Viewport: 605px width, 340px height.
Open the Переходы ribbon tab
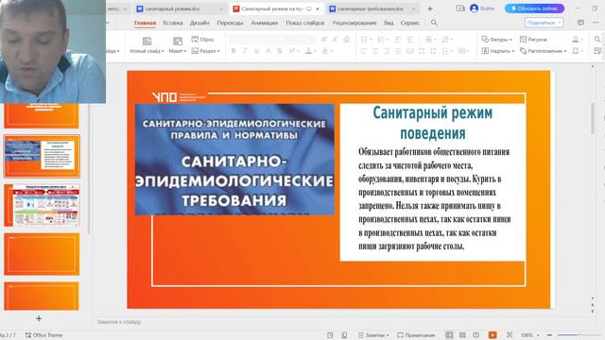pyautogui.click(x=230, y=23)
